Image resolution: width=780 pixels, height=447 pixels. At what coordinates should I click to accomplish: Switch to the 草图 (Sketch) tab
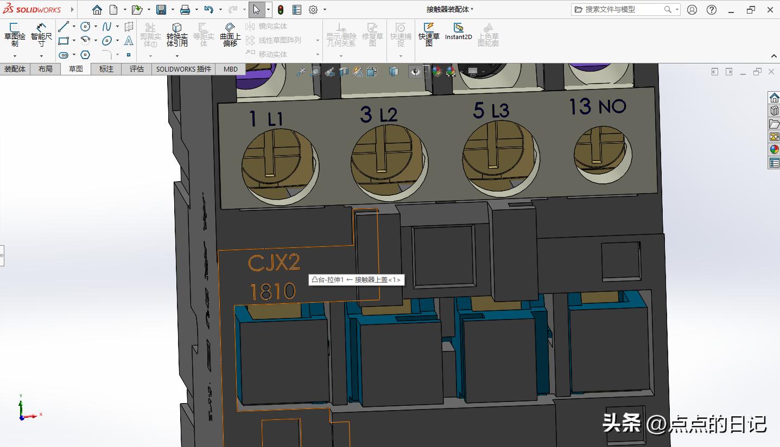point(76,69)
